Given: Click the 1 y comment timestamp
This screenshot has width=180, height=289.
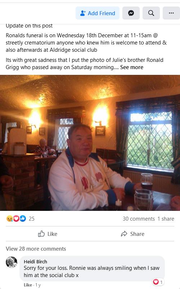Looking at the screenshot, I should click(x=38, y=285).
